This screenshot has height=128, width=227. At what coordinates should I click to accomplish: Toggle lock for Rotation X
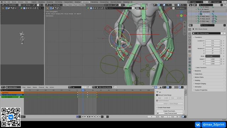coord(221,48)
